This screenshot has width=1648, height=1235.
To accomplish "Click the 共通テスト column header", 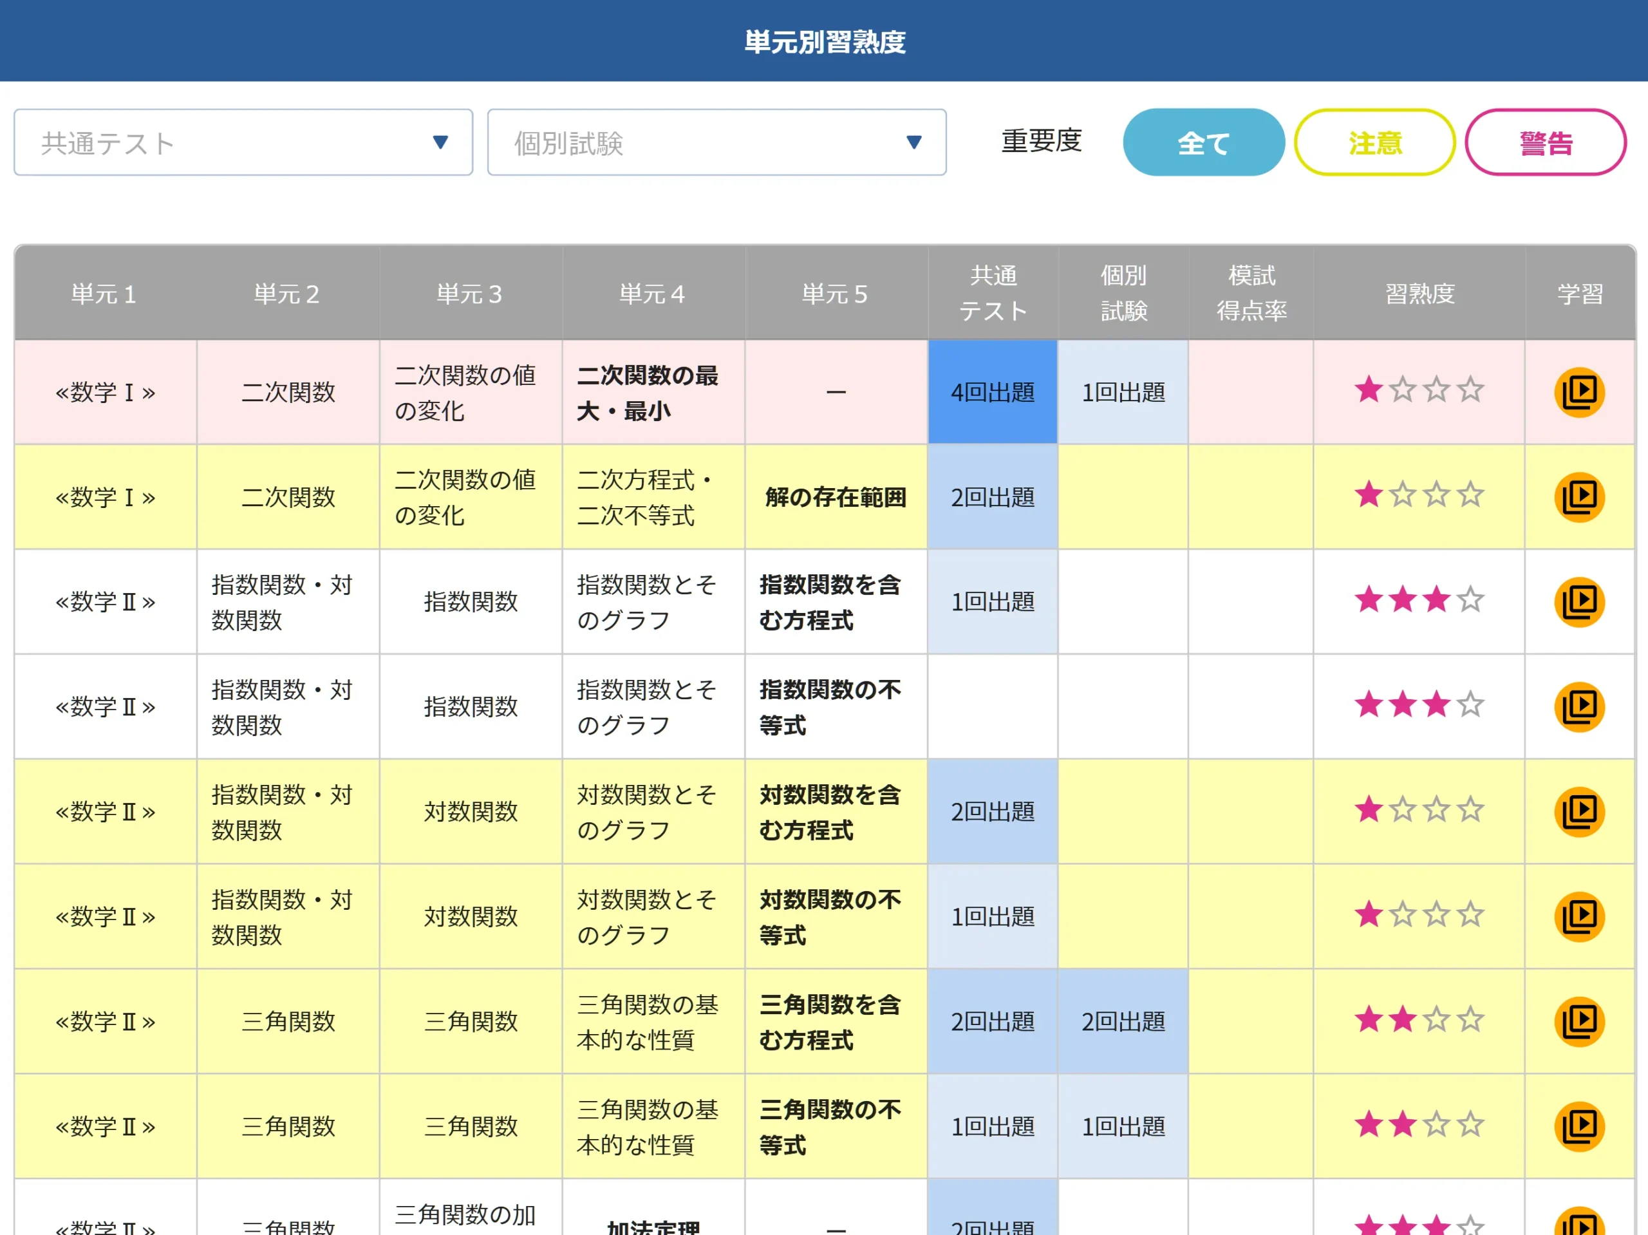I will (x=993, y=294).
